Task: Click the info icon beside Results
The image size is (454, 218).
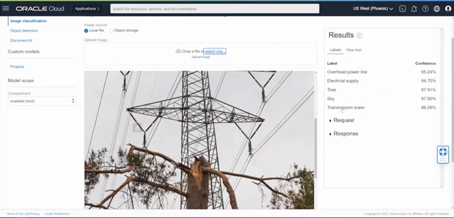Action: [x=359, y=36]
